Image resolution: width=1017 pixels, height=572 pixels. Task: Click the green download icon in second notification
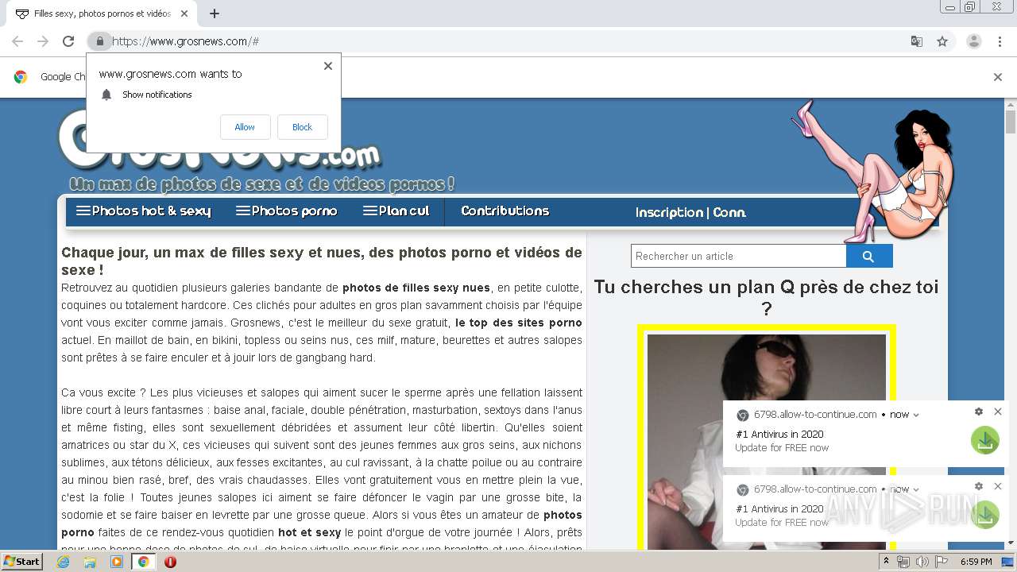click(x=985, y=515)
